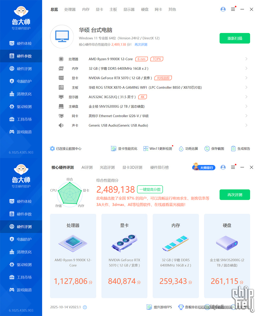
Task: Click the 查看排名 trophy icon
Action: 181,307
